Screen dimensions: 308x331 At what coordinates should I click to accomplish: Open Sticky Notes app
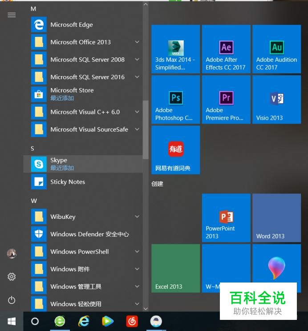coord(83,182)
